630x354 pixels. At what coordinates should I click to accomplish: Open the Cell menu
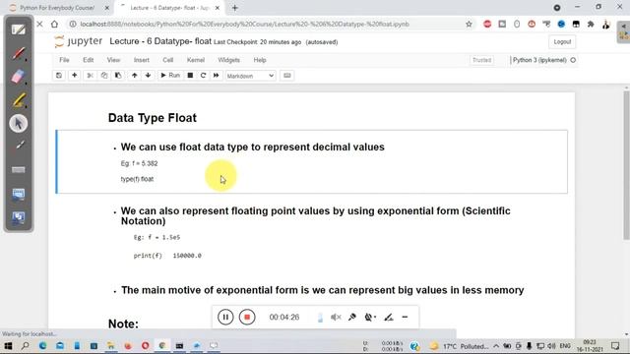coord(168,60)
